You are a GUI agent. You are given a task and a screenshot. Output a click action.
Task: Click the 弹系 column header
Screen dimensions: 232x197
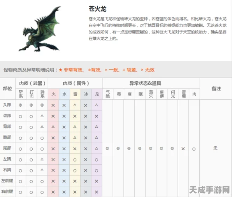tap(42, 94)
